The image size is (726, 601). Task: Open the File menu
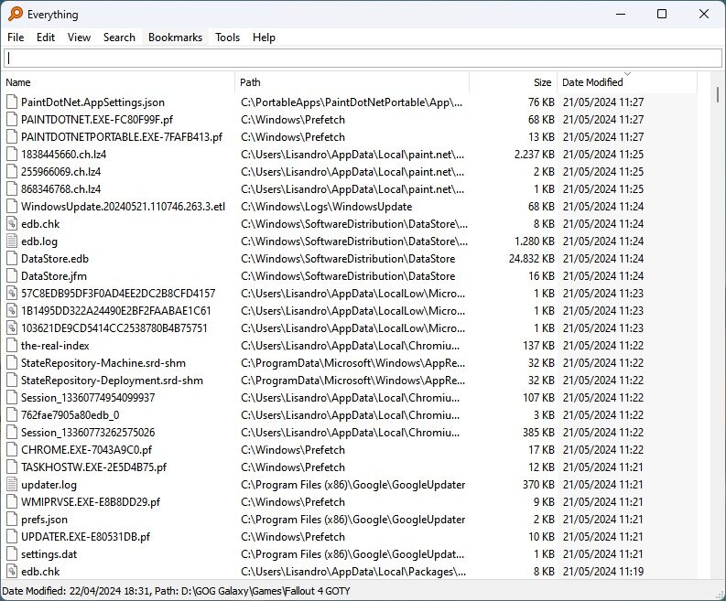(16, 38)
